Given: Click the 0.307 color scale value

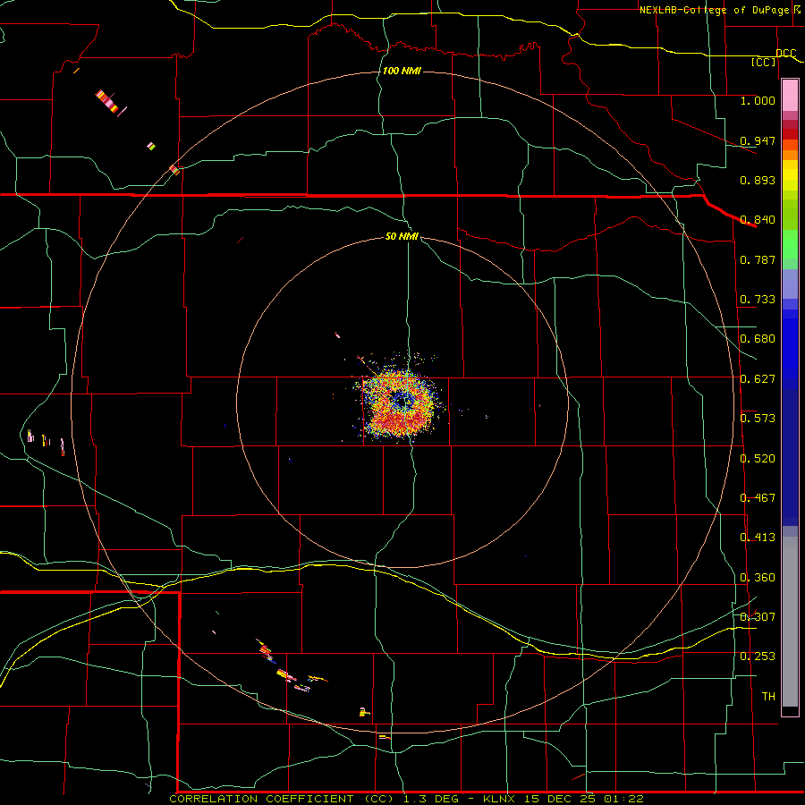Looking at the screenshot, I should click(758, 616).
